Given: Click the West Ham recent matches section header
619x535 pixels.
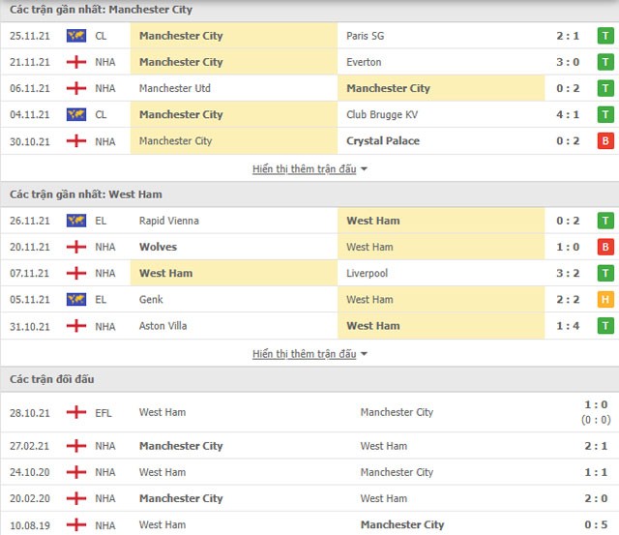Looking at the screenshot, I should click(x=309, y=194).
